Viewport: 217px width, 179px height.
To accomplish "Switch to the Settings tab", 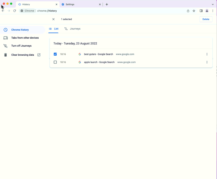I will [81, 5].
